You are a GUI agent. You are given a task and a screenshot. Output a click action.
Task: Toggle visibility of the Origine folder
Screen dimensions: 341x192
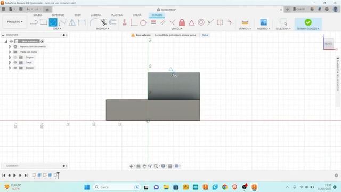pos(15,57)
